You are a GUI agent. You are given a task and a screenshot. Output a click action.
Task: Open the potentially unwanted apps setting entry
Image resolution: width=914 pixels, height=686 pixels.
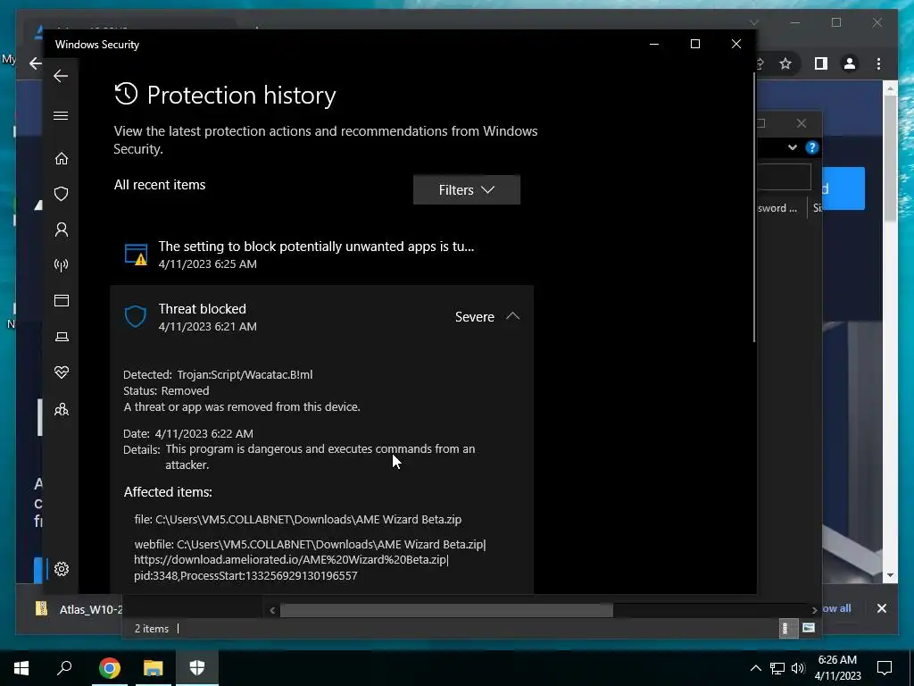(x=321, y=255)
